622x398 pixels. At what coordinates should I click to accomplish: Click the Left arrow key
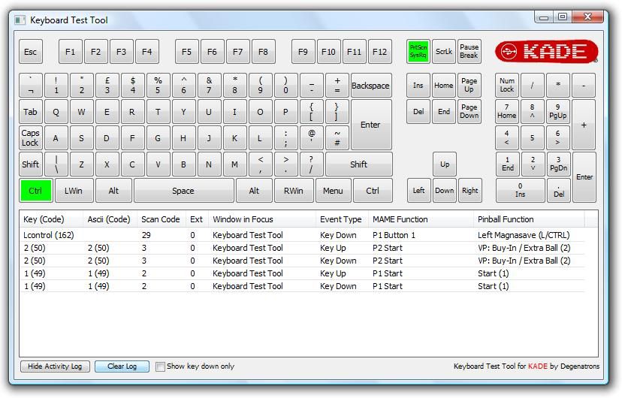pyautogui.click(x=419, y=191)
